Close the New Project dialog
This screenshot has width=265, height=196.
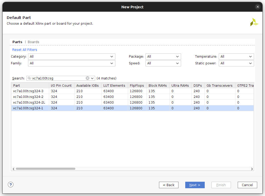(x=257, y=7)
